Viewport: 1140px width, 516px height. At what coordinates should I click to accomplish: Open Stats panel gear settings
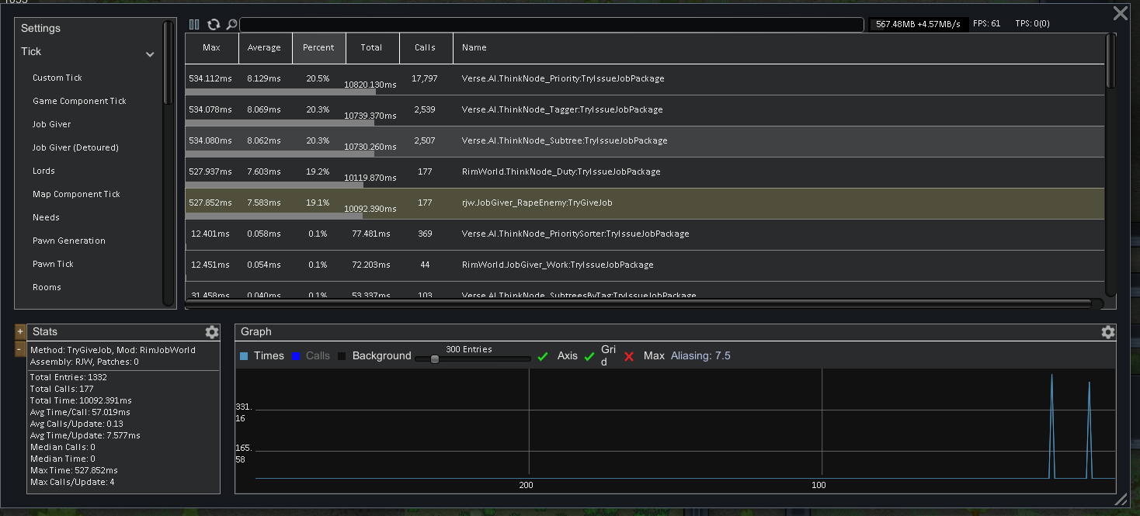212,332
